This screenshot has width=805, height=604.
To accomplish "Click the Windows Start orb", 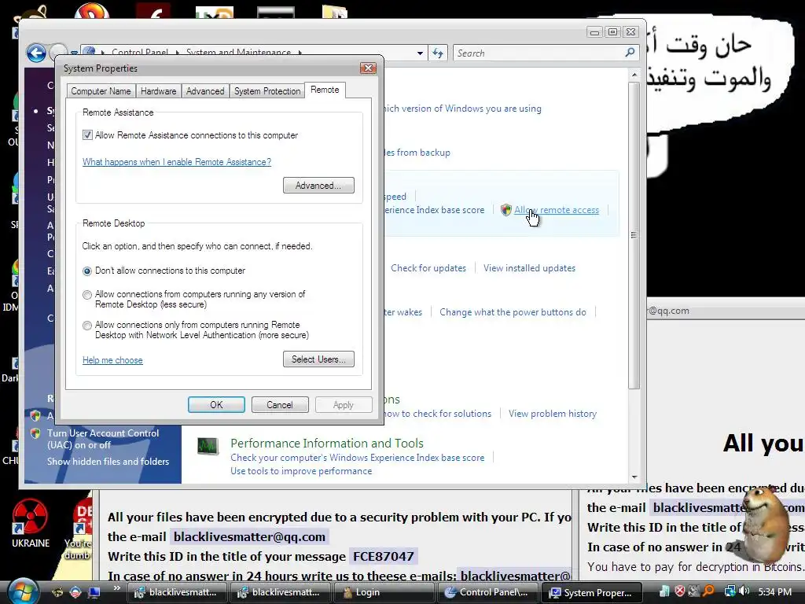I will coord(21,591).
